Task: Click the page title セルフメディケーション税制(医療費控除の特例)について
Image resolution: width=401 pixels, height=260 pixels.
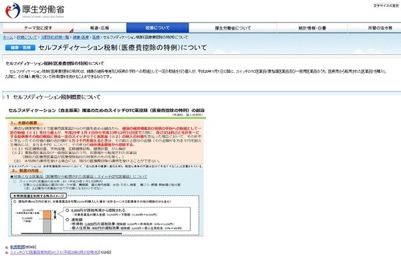Action: coord(122,48)
